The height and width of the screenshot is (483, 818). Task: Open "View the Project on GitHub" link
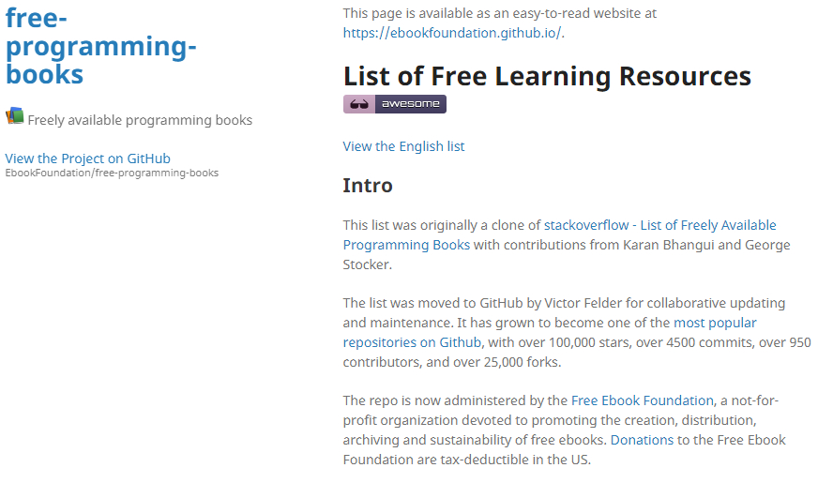click(87, 158)
